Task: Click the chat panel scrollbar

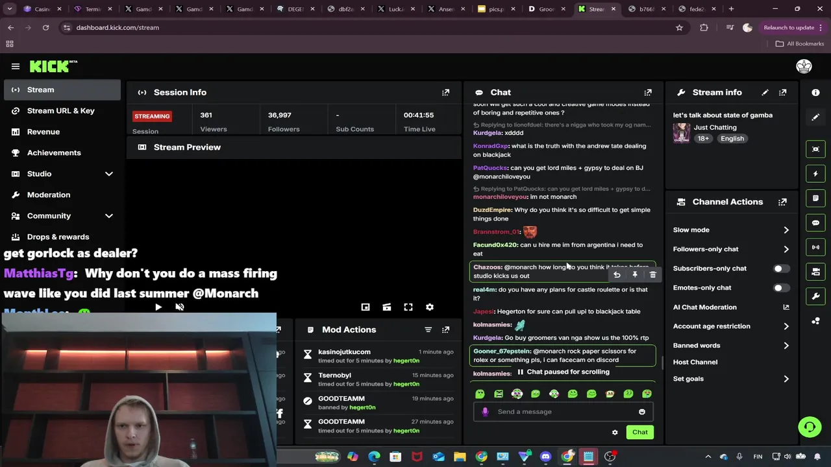Action: pyautogui.click(x=662, y=363)
